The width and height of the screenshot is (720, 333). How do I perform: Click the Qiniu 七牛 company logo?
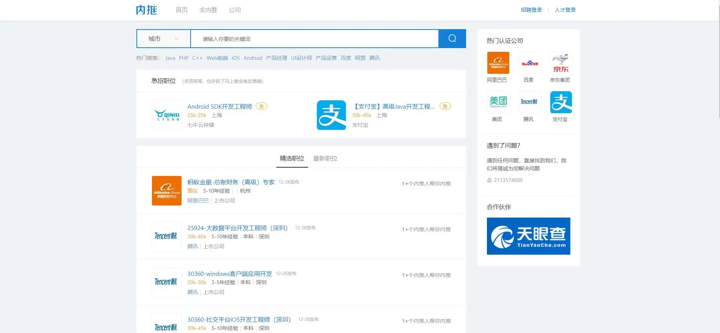(x=167, y=115)
